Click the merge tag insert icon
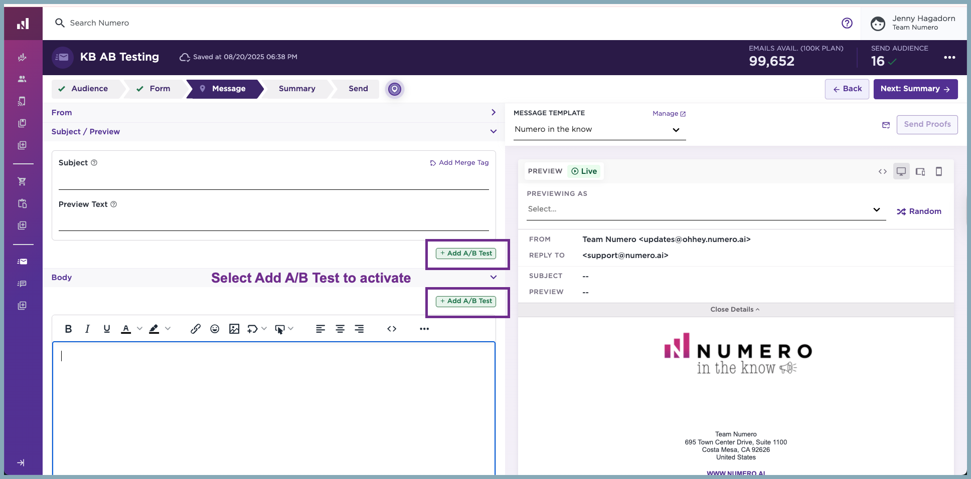971x479 pixels. tap(252, 329)
